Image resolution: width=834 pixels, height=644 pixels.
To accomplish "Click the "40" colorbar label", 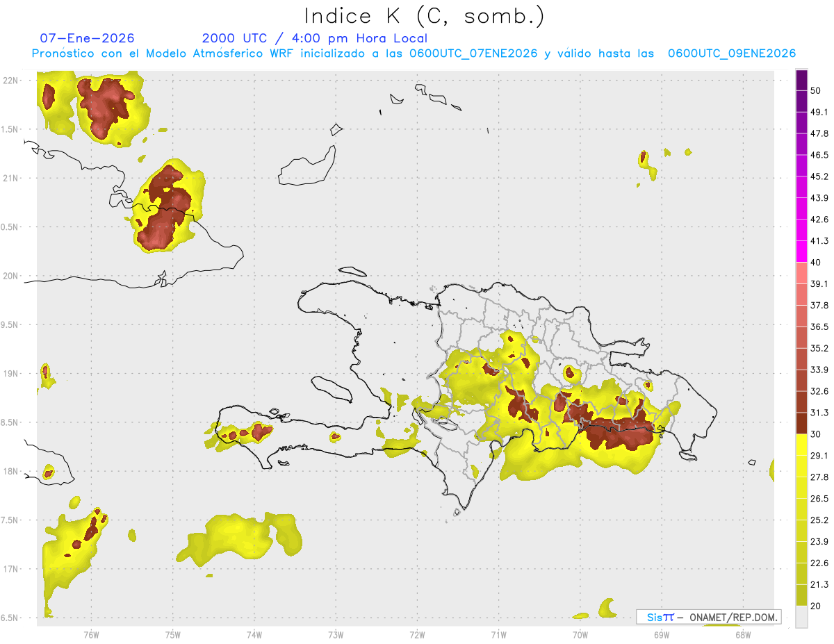I will coord(816,263).
